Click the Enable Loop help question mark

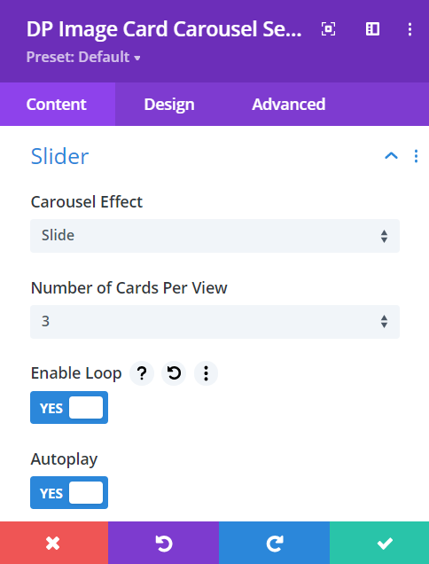(x=142, y=373)
